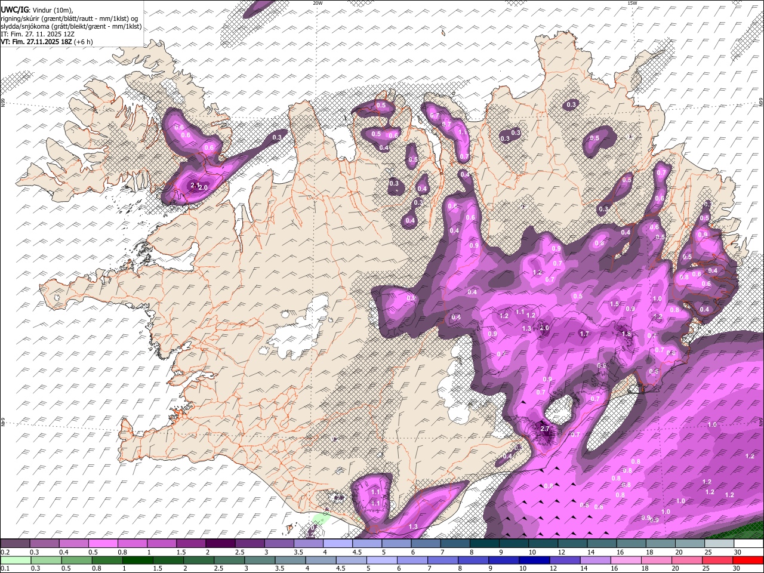The height and width of the screenshot is (573, 764).
Task: Select the 0.5 bright pink swatch in the upper legend row
Action: point(103,544)
